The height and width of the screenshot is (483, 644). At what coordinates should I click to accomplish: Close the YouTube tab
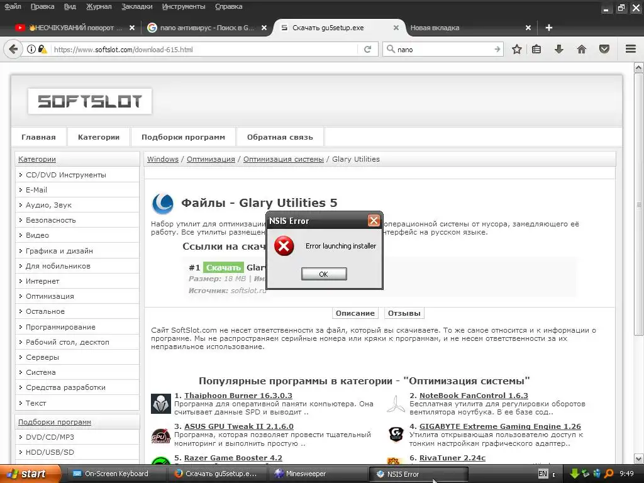(132, 28)
